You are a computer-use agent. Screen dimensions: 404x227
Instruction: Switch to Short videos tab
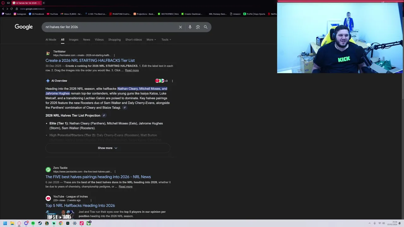click(x=134, y=40)
